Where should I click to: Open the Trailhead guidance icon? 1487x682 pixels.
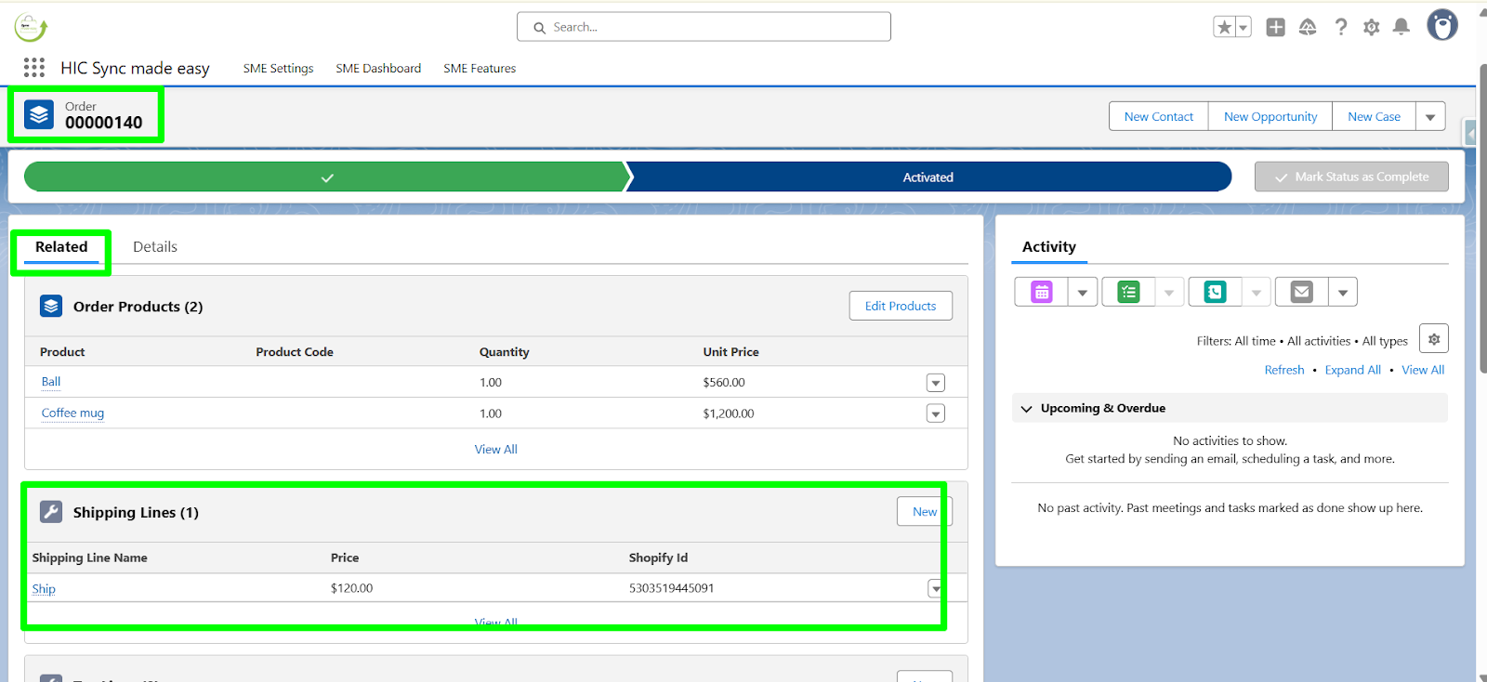tap(1308, 27)
